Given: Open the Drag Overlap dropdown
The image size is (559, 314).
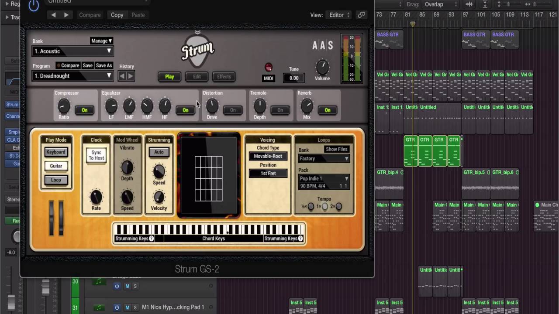Looking at the screenshot, I should [441, 4].
